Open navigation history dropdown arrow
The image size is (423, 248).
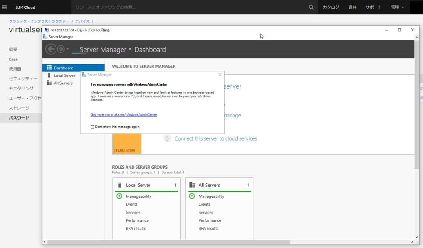tap(68, 49)
